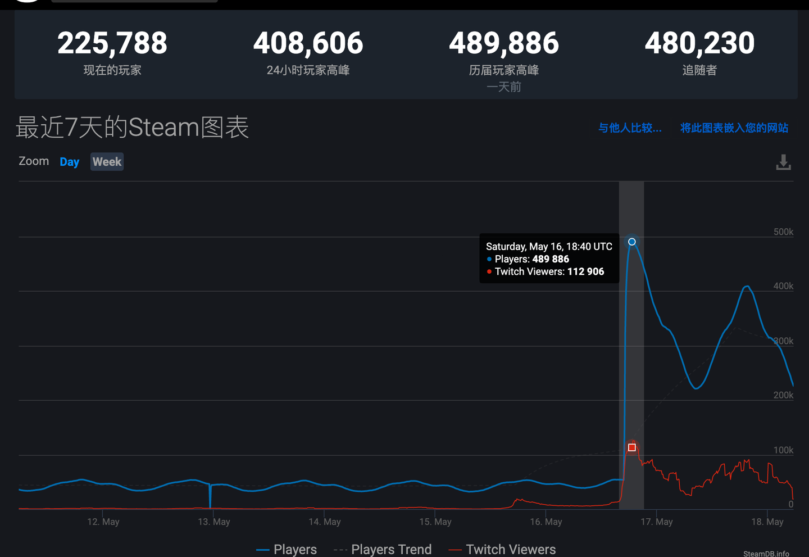Viewport: 809px width, 557px height.
Task: Click the 489,886 all-time peak figure
Action: click(x=504, y=43)
